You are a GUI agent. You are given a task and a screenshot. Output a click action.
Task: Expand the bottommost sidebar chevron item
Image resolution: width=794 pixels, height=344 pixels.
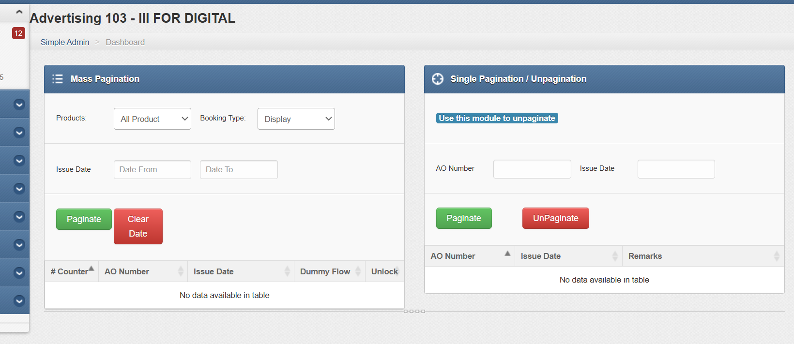(x=19, y=300)
